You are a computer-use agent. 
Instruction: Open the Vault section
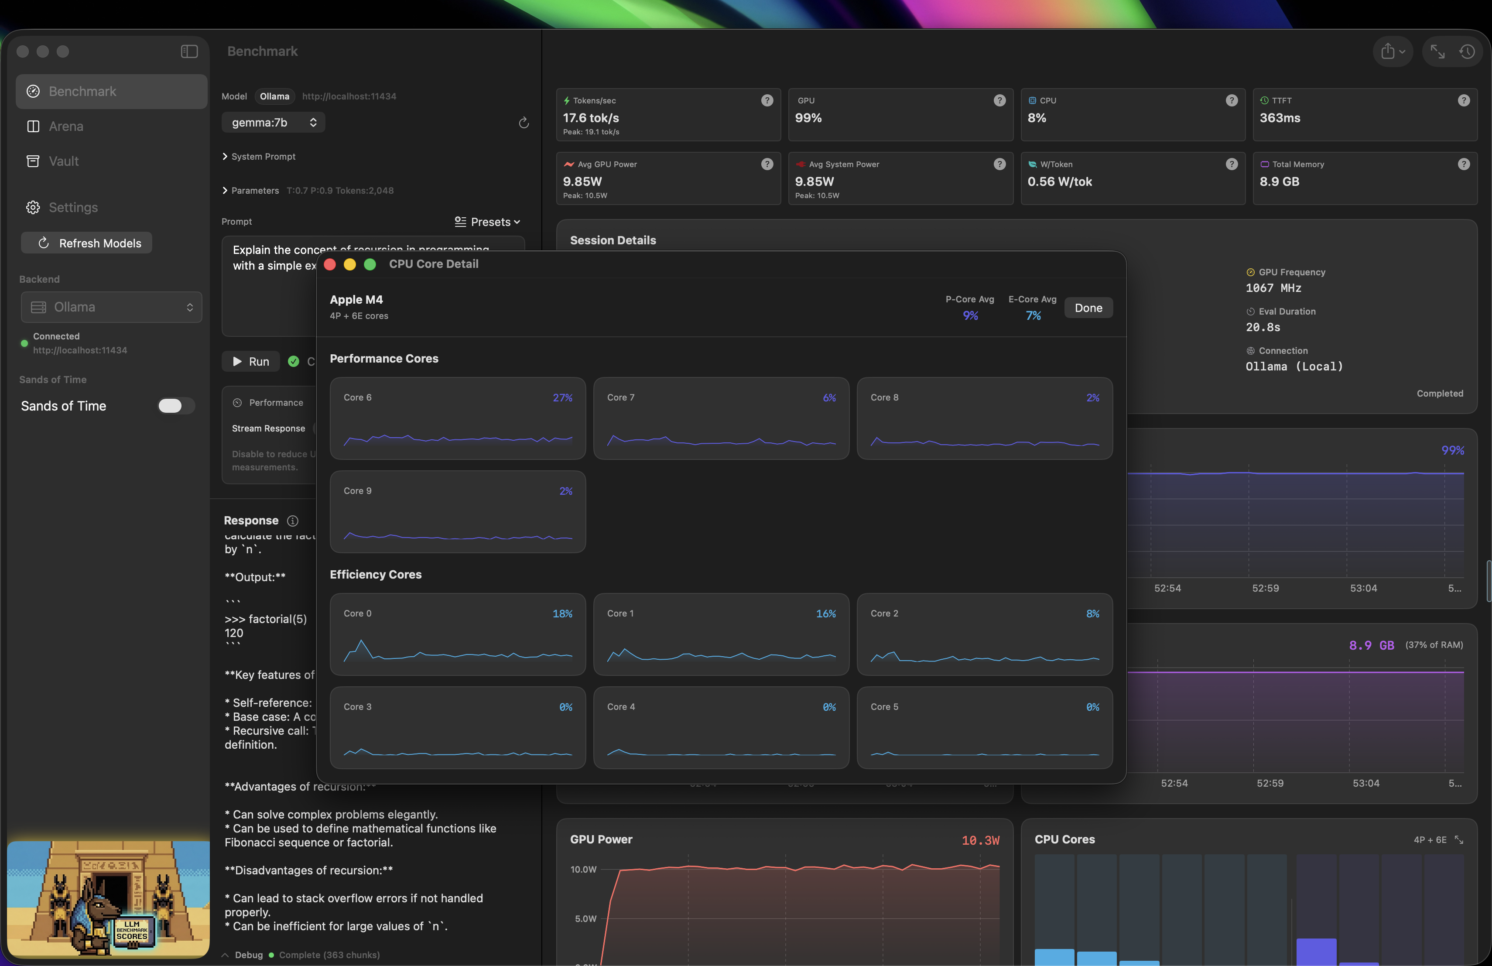tap(63, 161)
